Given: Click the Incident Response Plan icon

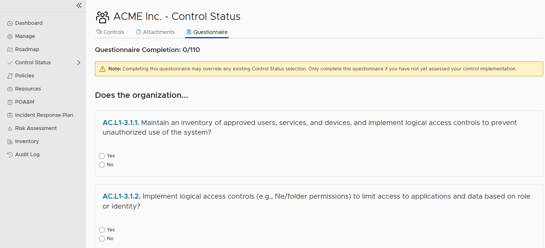Looking at the screenshot, I should (x=10, y=115).
